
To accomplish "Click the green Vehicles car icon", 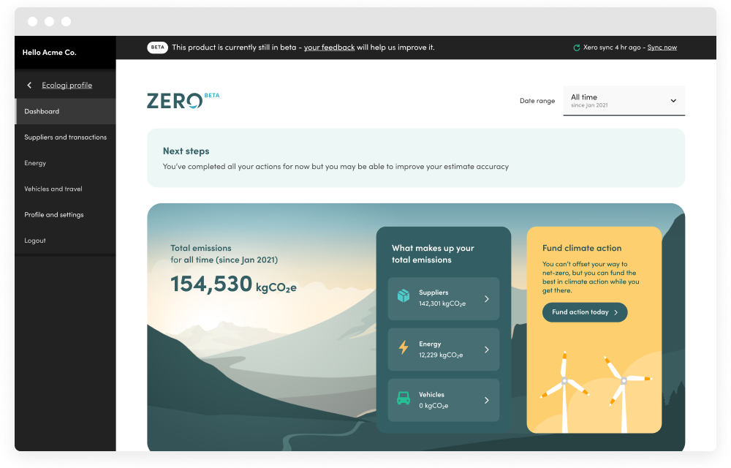I will coord(403,399).
